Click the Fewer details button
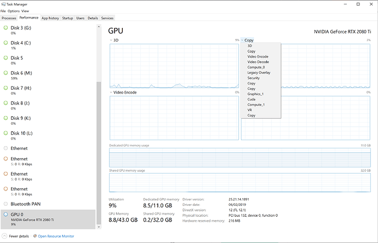The image size is (378, 243). [18, 236]
